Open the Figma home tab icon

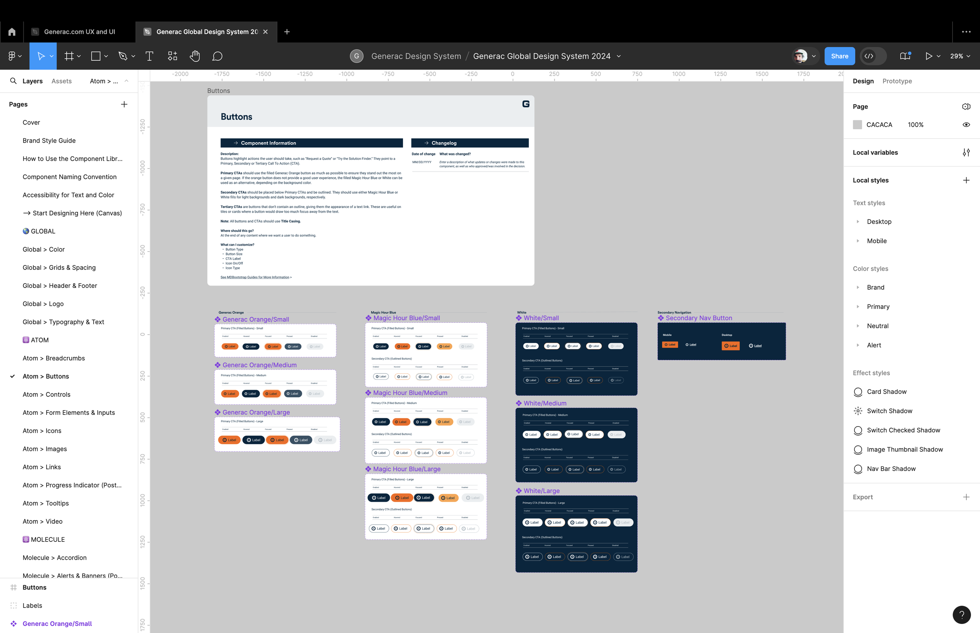click(x=12, y=32)
